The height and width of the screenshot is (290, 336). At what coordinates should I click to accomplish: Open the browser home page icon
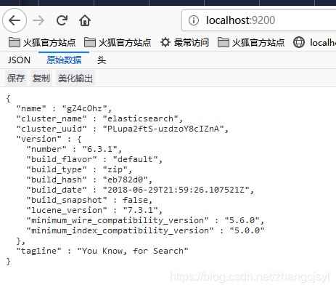click(85, 20)
